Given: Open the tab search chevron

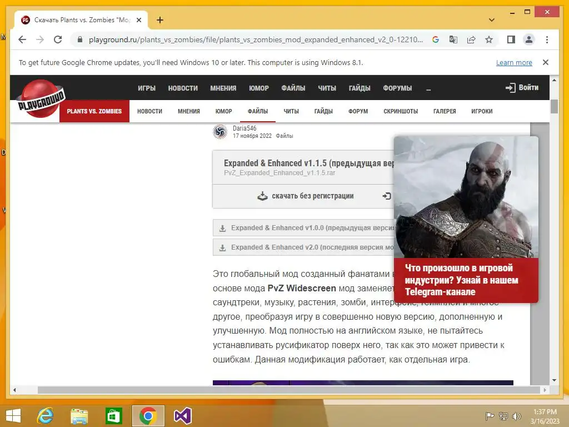Looking at the screenshot, I should pos(492,20).
